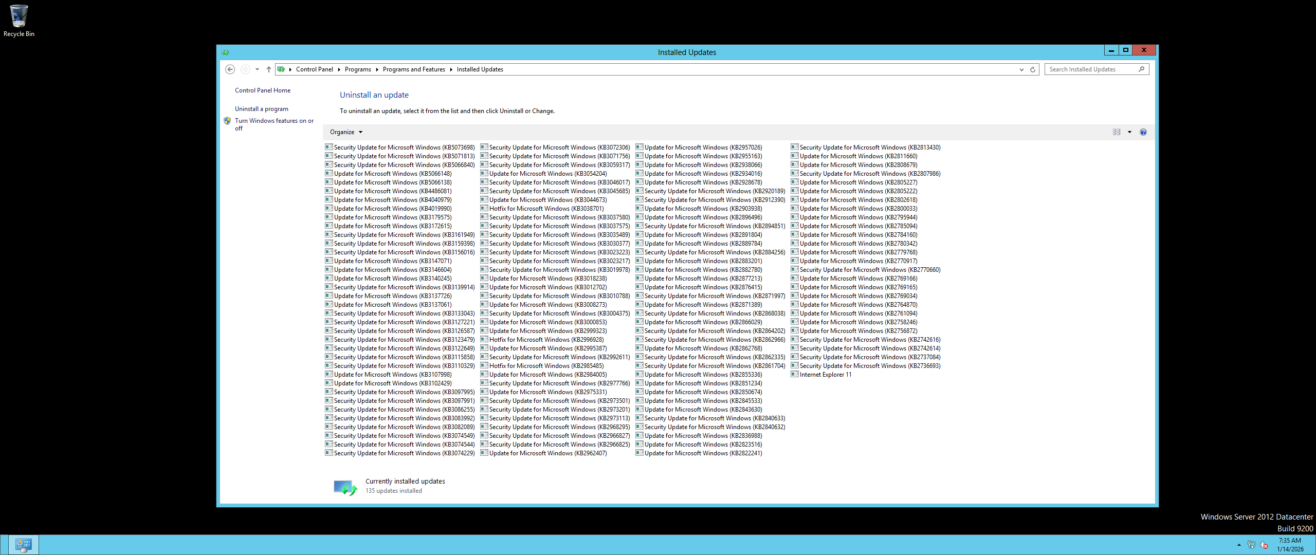Click the Programs breadcrumb item
Image resolution: width=1316 pixels, height=555 pixels.
tap(358, 69)
